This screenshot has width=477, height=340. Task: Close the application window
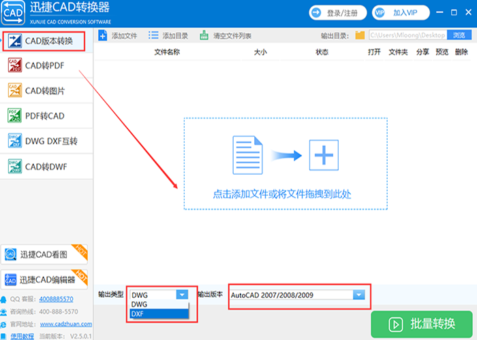pos(469,12)
